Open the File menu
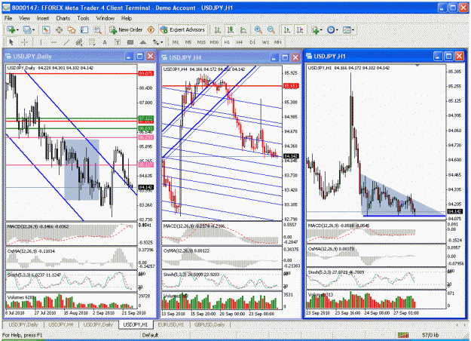 pyautogui.click(x=8, y=18)
